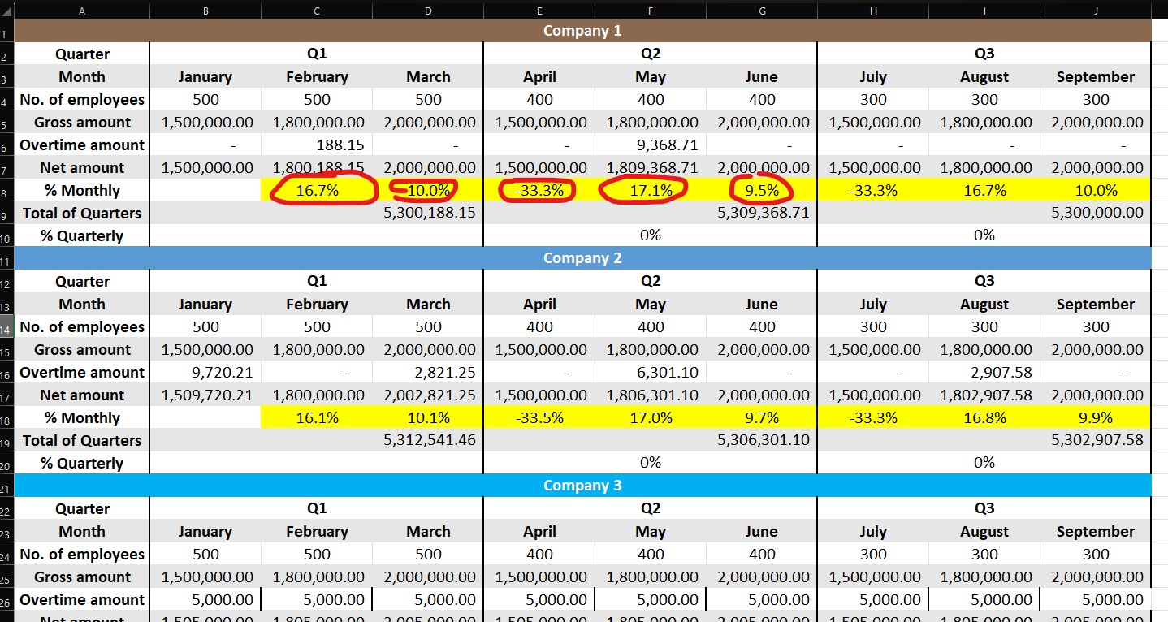Select Company 2 overtime cell 9,720.21
This screenshot has width=1168, height=622.
click(x=205, y=373)
